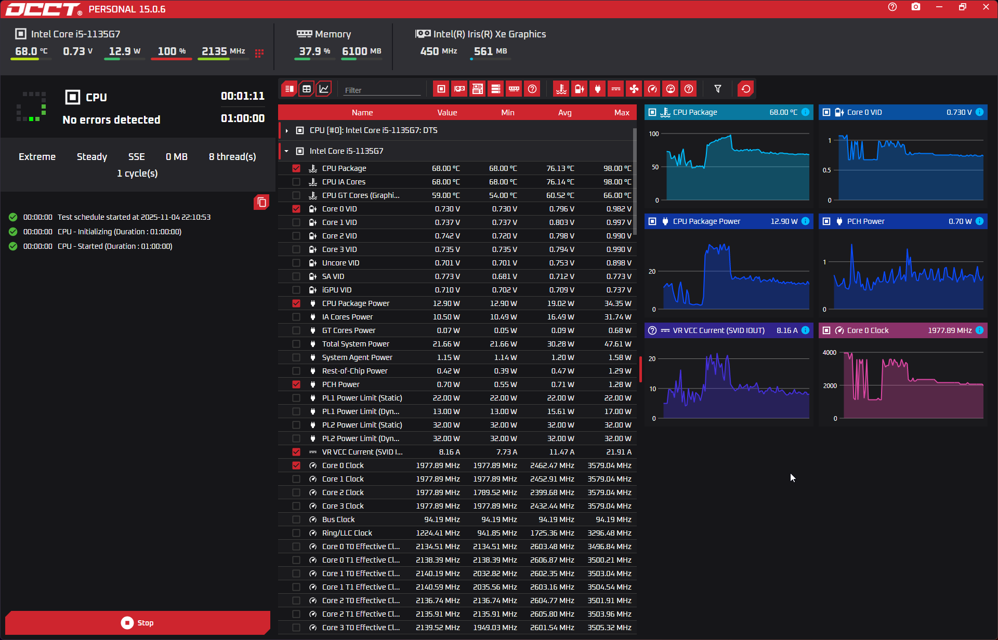Click the reset min/max refresh icon
Image resolution: width=998 pixels, height=640 pixels.
click(746, 89)
